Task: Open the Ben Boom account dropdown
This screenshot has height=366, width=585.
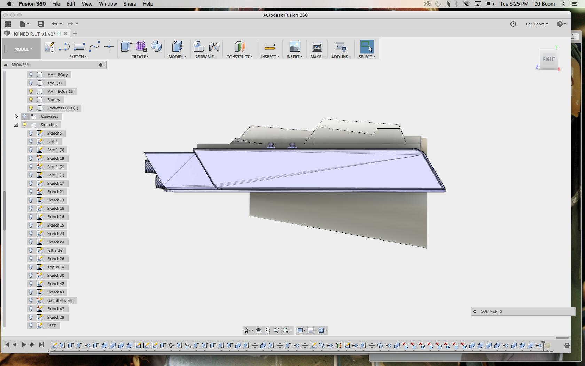Action: [x=537, y=24]
